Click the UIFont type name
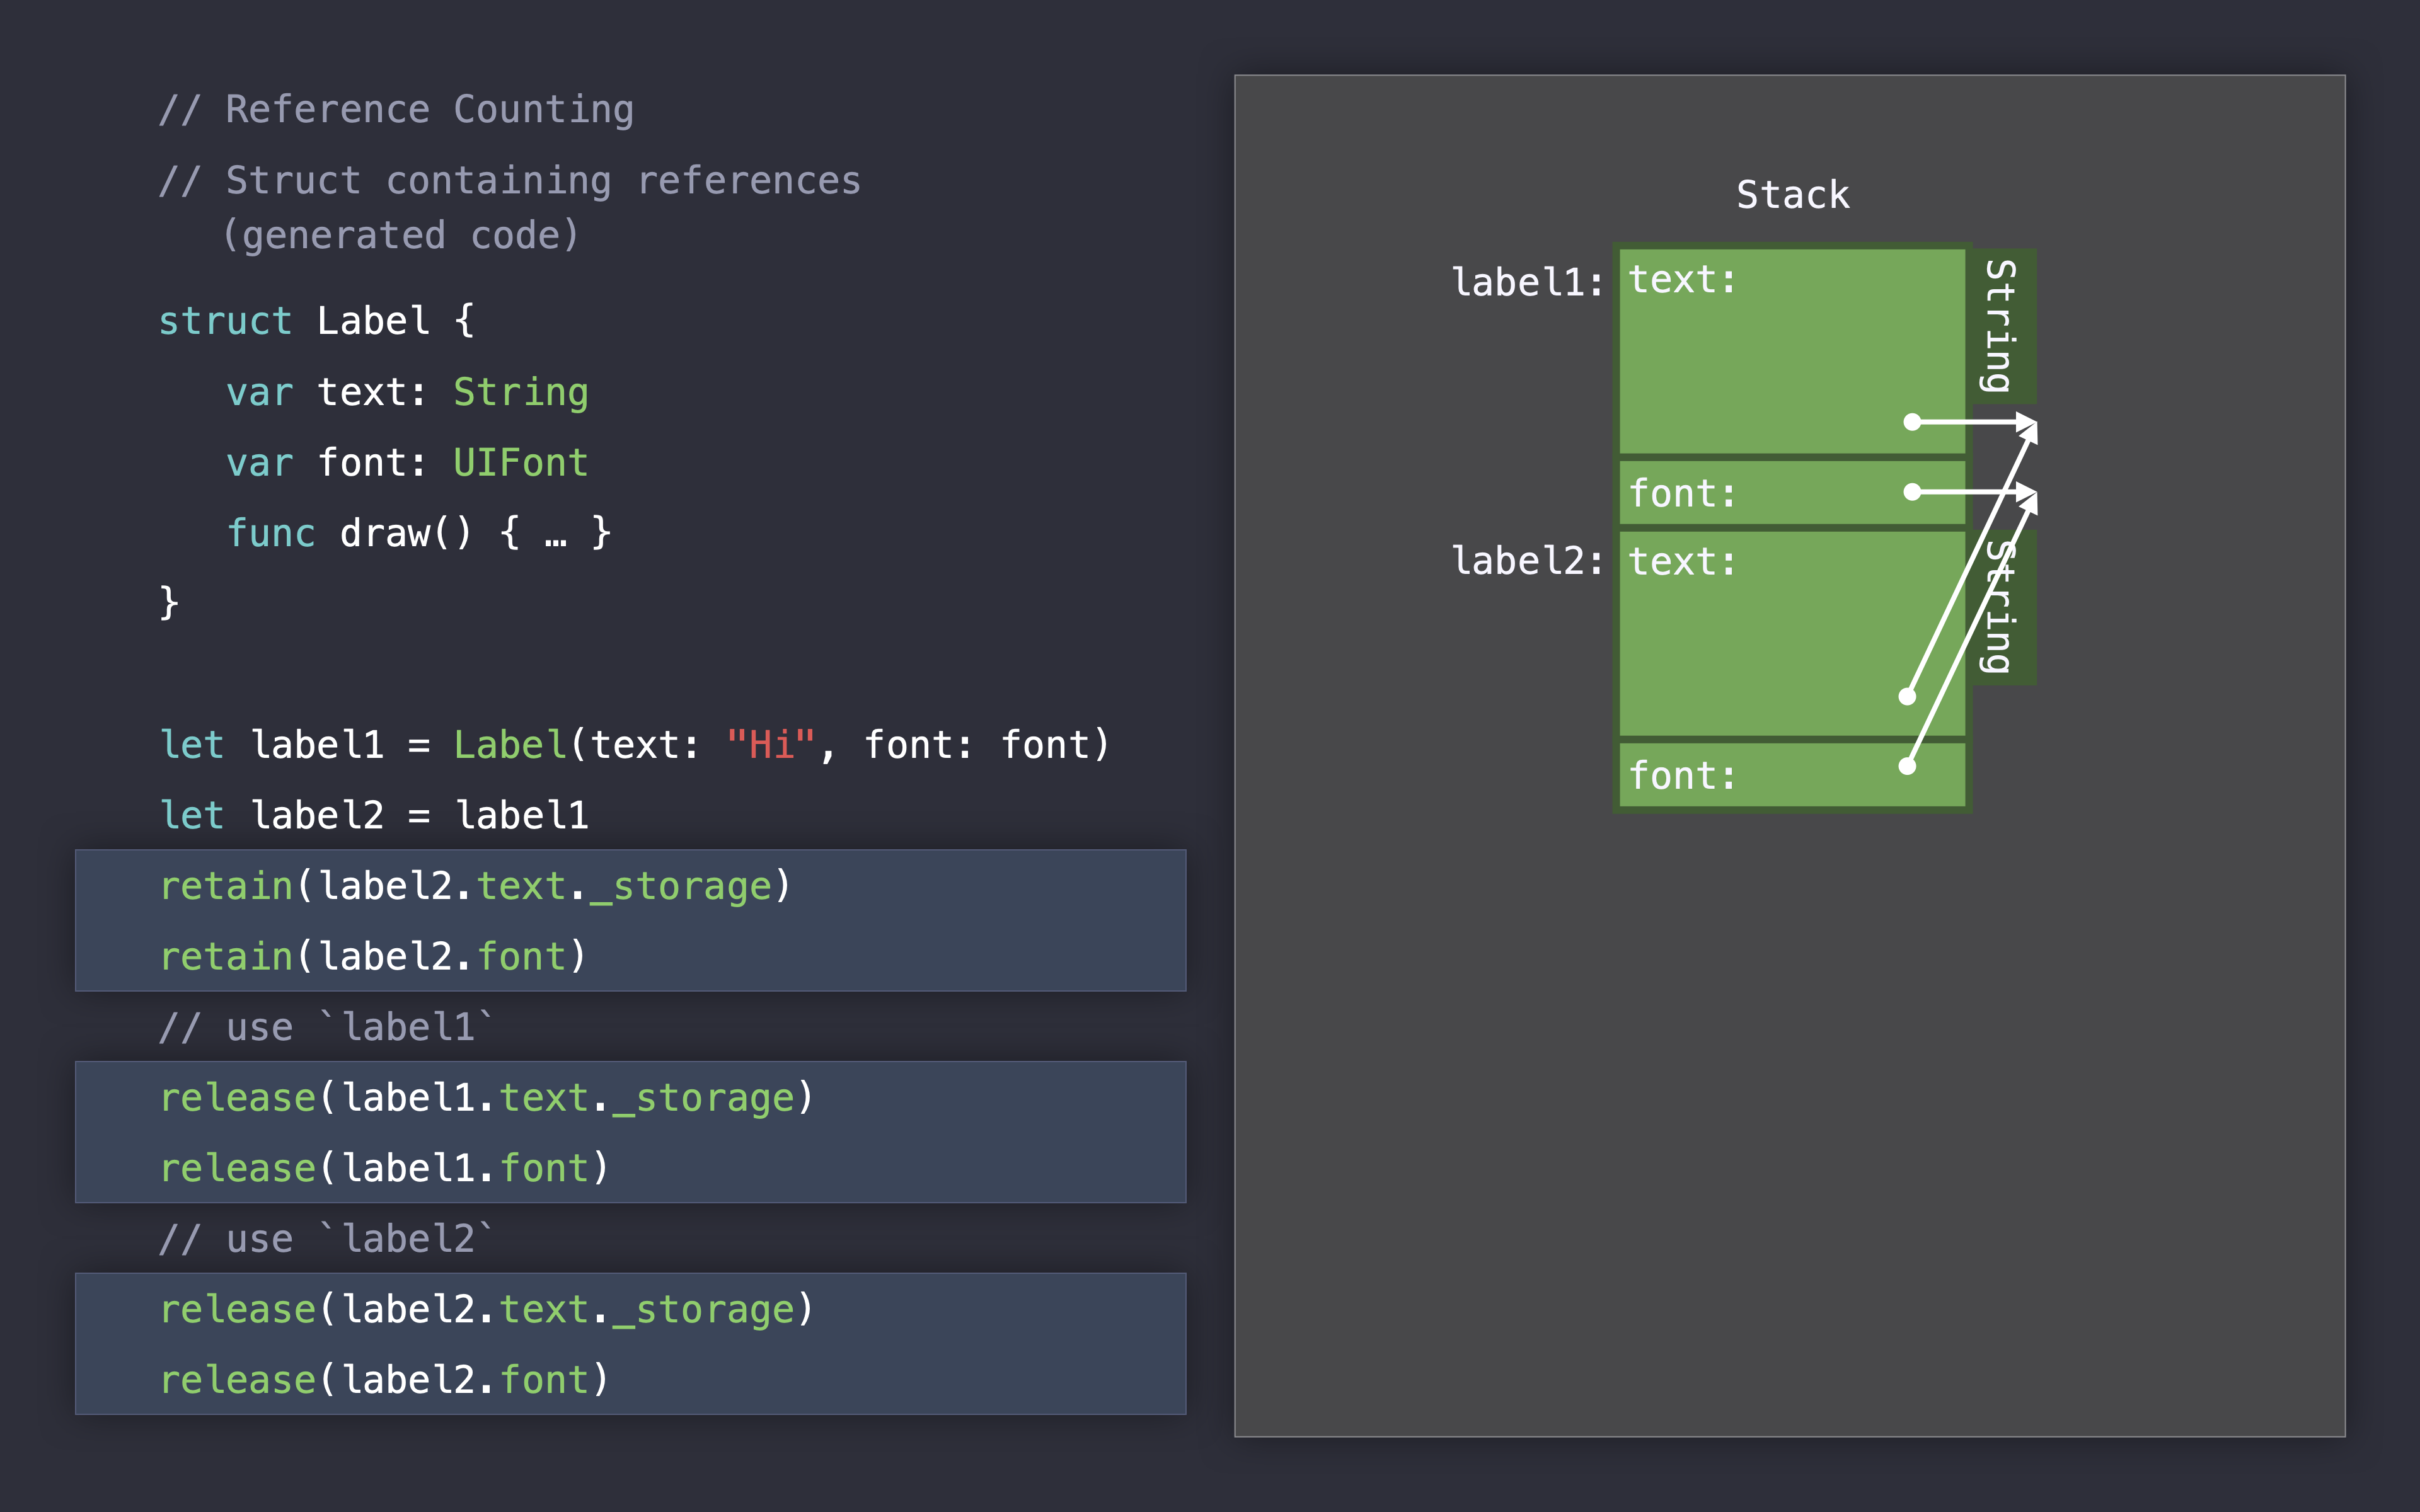The width and height of the screenshot is (2420, 1512). (x=520, y=463)
